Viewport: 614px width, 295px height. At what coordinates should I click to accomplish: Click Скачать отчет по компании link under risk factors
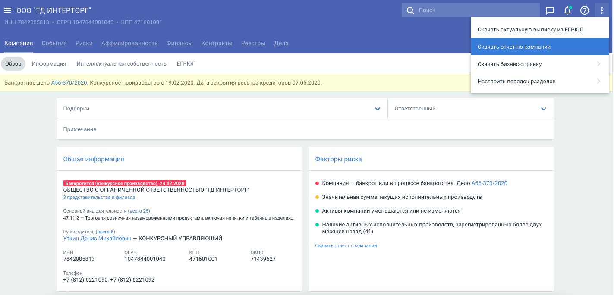(x=346, y=245)
